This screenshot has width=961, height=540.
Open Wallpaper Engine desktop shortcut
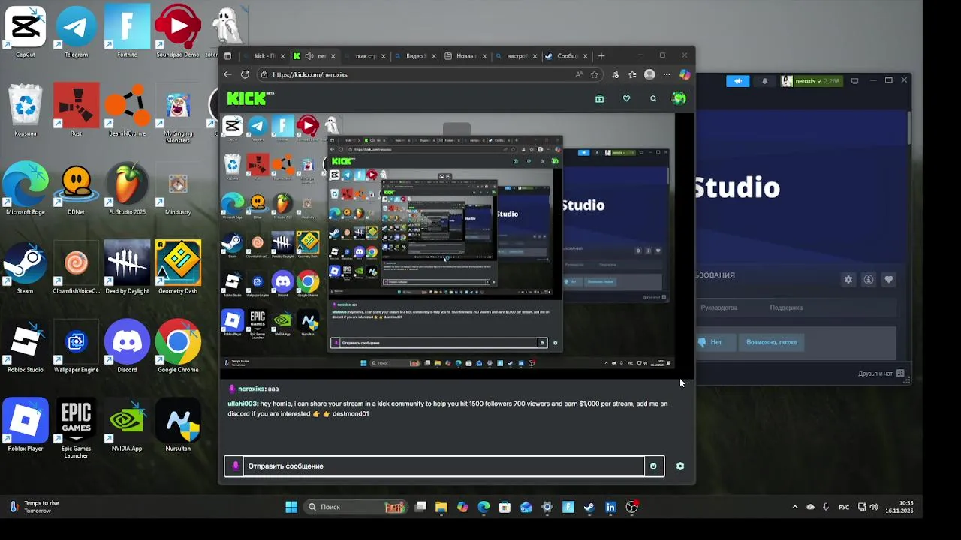click(76, 346)
